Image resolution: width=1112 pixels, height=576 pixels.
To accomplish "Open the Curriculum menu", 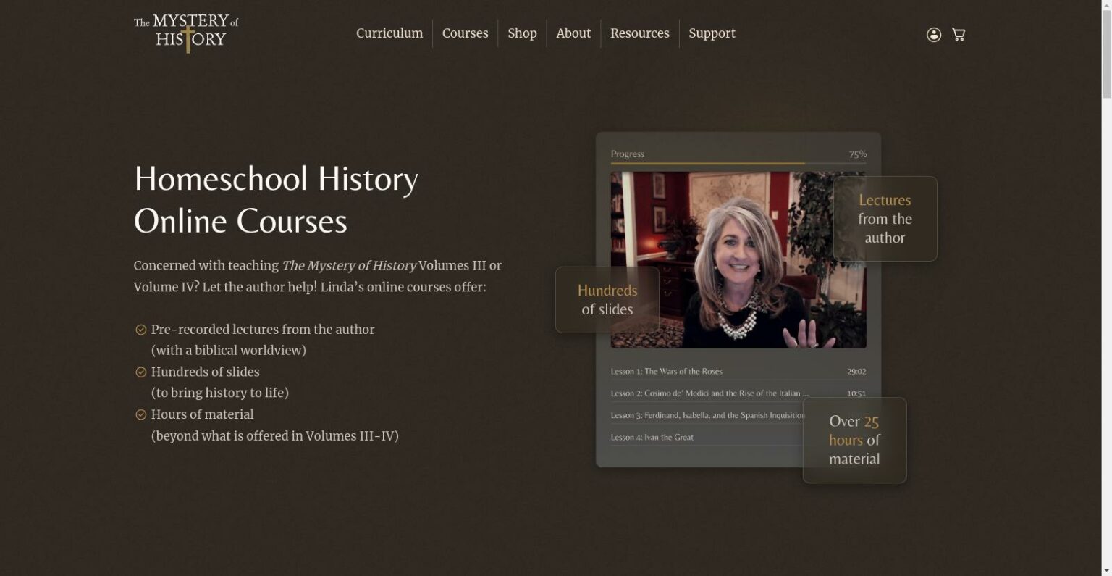I will [389, 33].
